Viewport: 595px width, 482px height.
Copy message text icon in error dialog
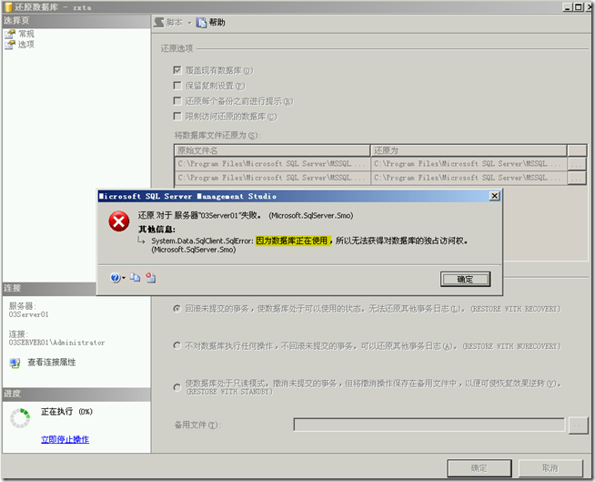tap(135, 278)
